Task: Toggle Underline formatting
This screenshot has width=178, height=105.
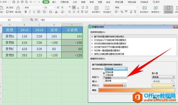Action: [34, 12]
